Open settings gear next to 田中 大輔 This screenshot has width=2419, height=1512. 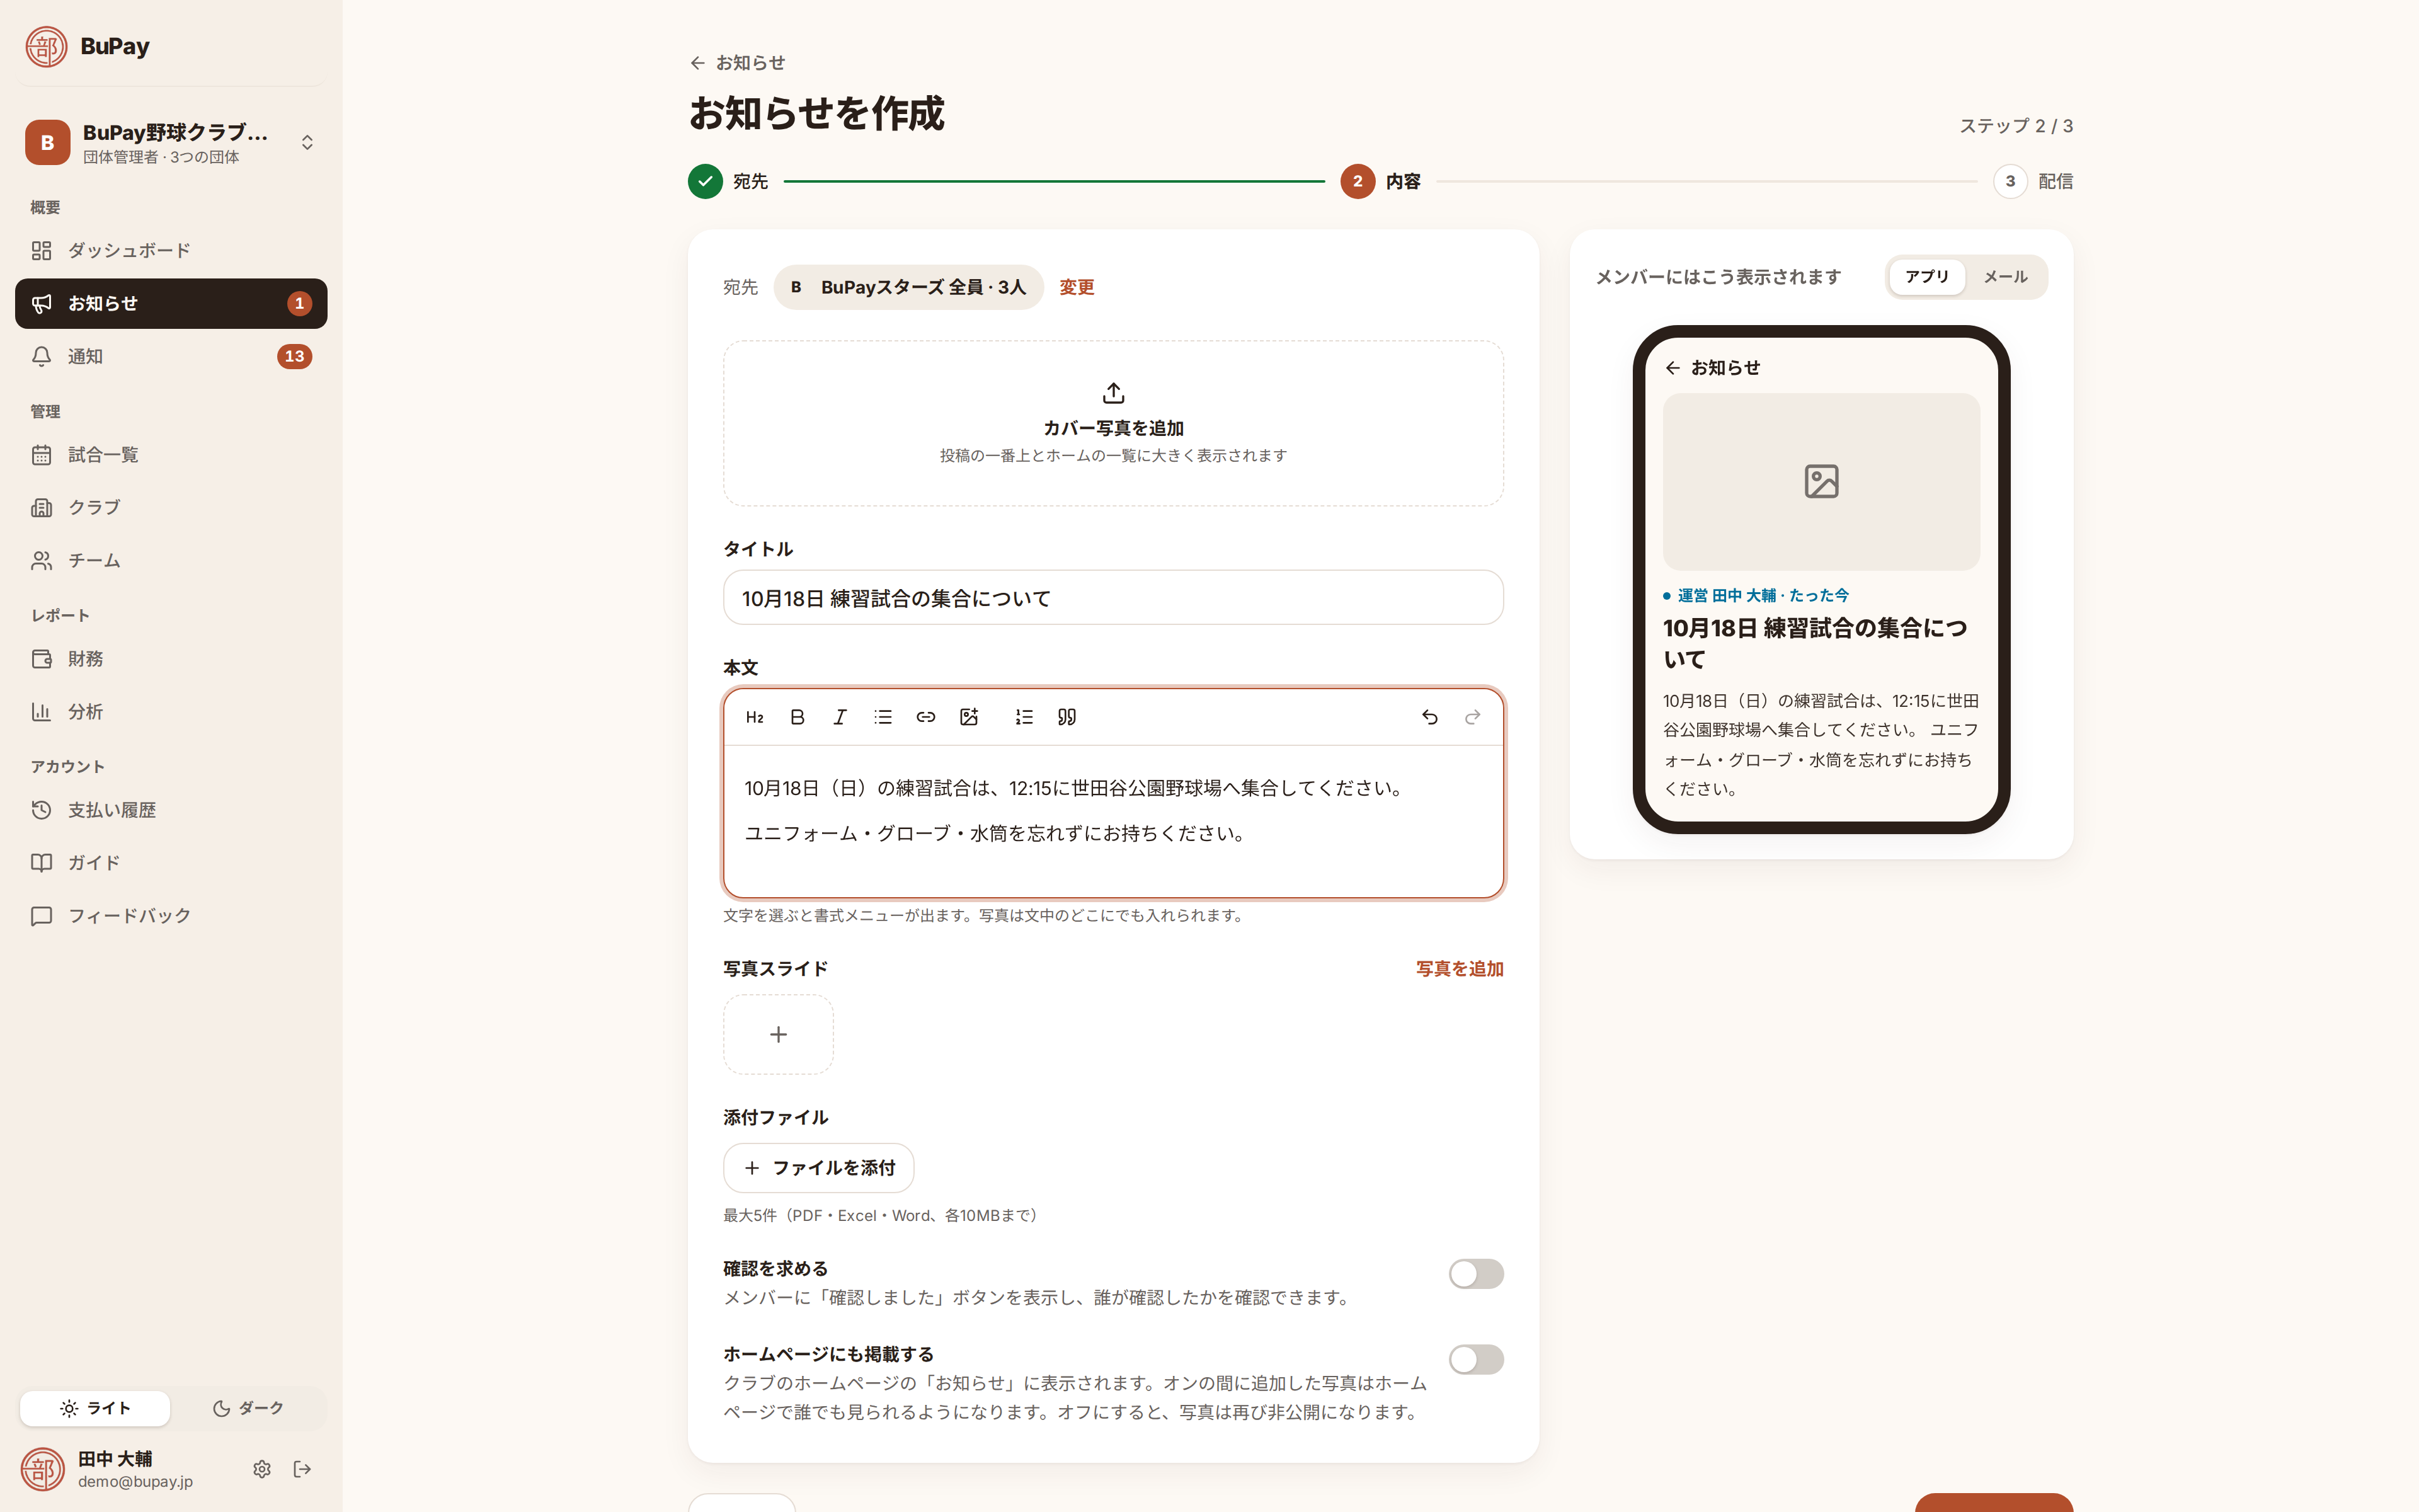point(262,1469)
